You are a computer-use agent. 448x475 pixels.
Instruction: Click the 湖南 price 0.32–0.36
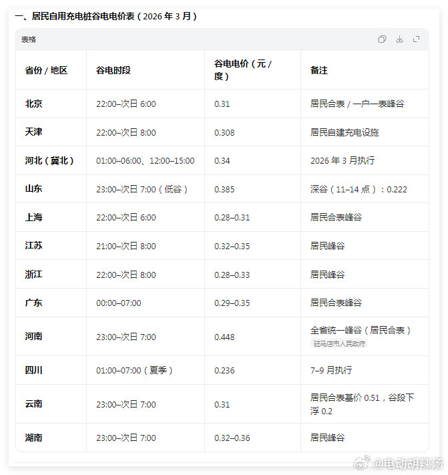[x=232, y=438]
